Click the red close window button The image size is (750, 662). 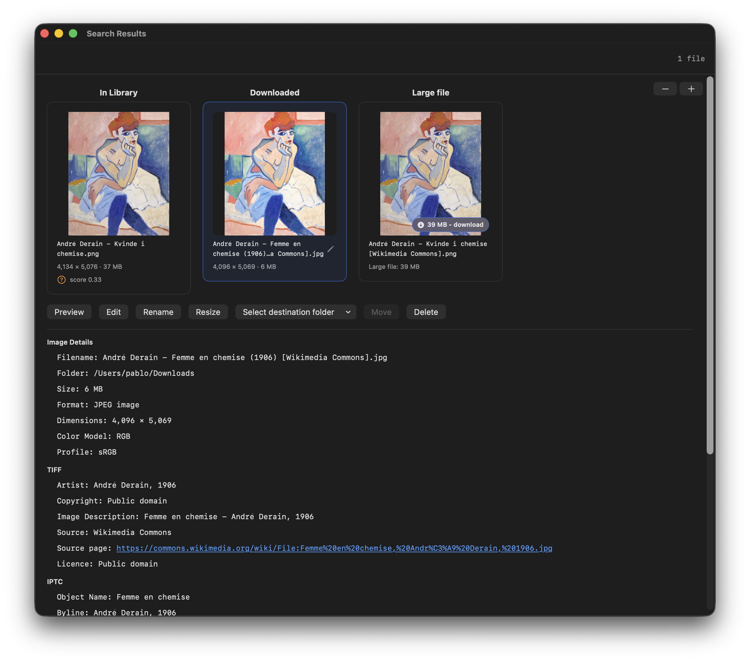click(x=45, y=33)
